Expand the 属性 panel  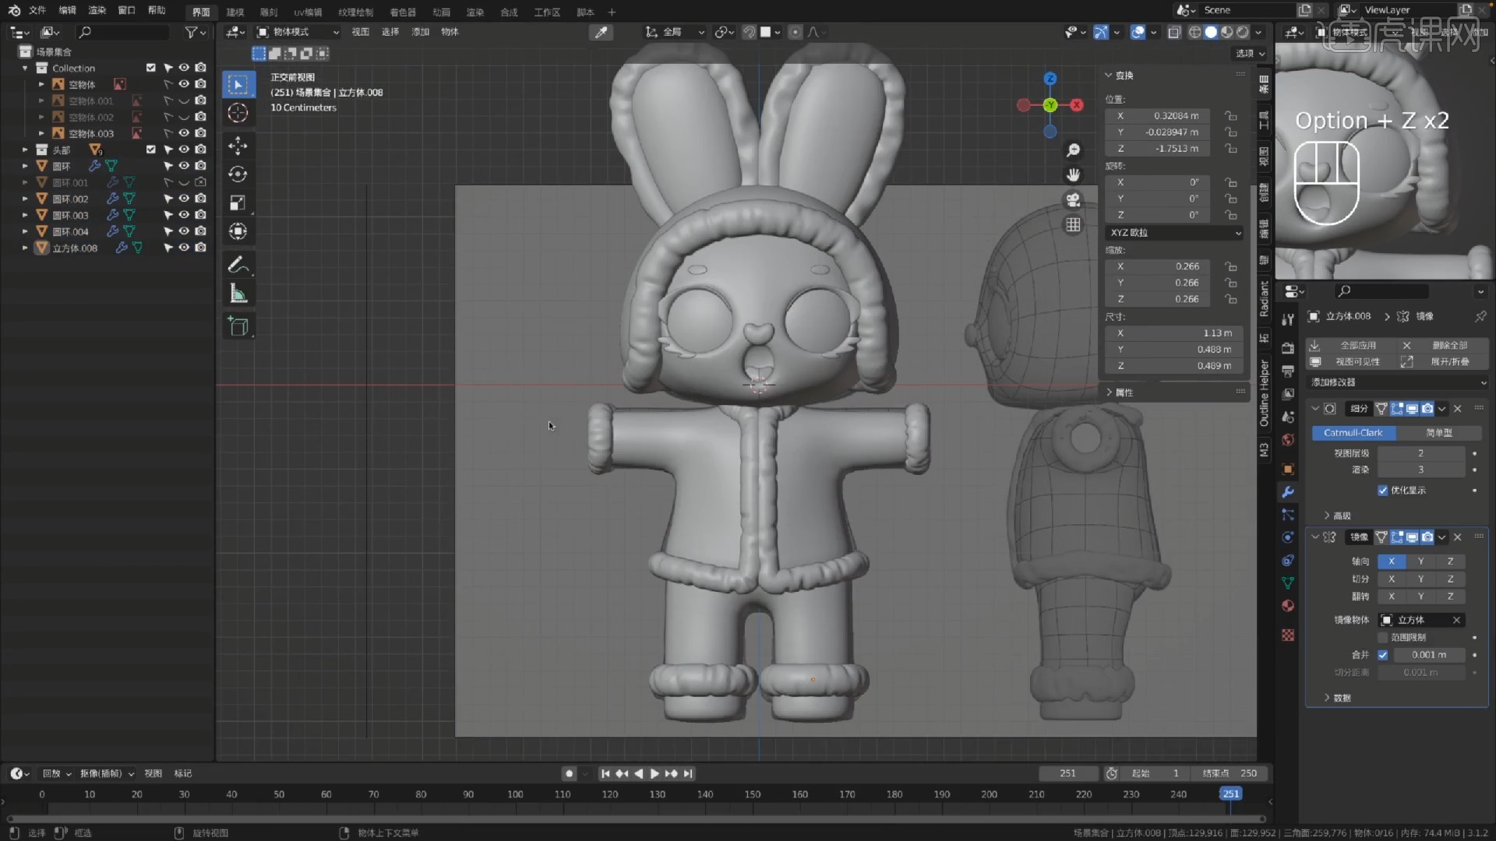[1119, 392]
